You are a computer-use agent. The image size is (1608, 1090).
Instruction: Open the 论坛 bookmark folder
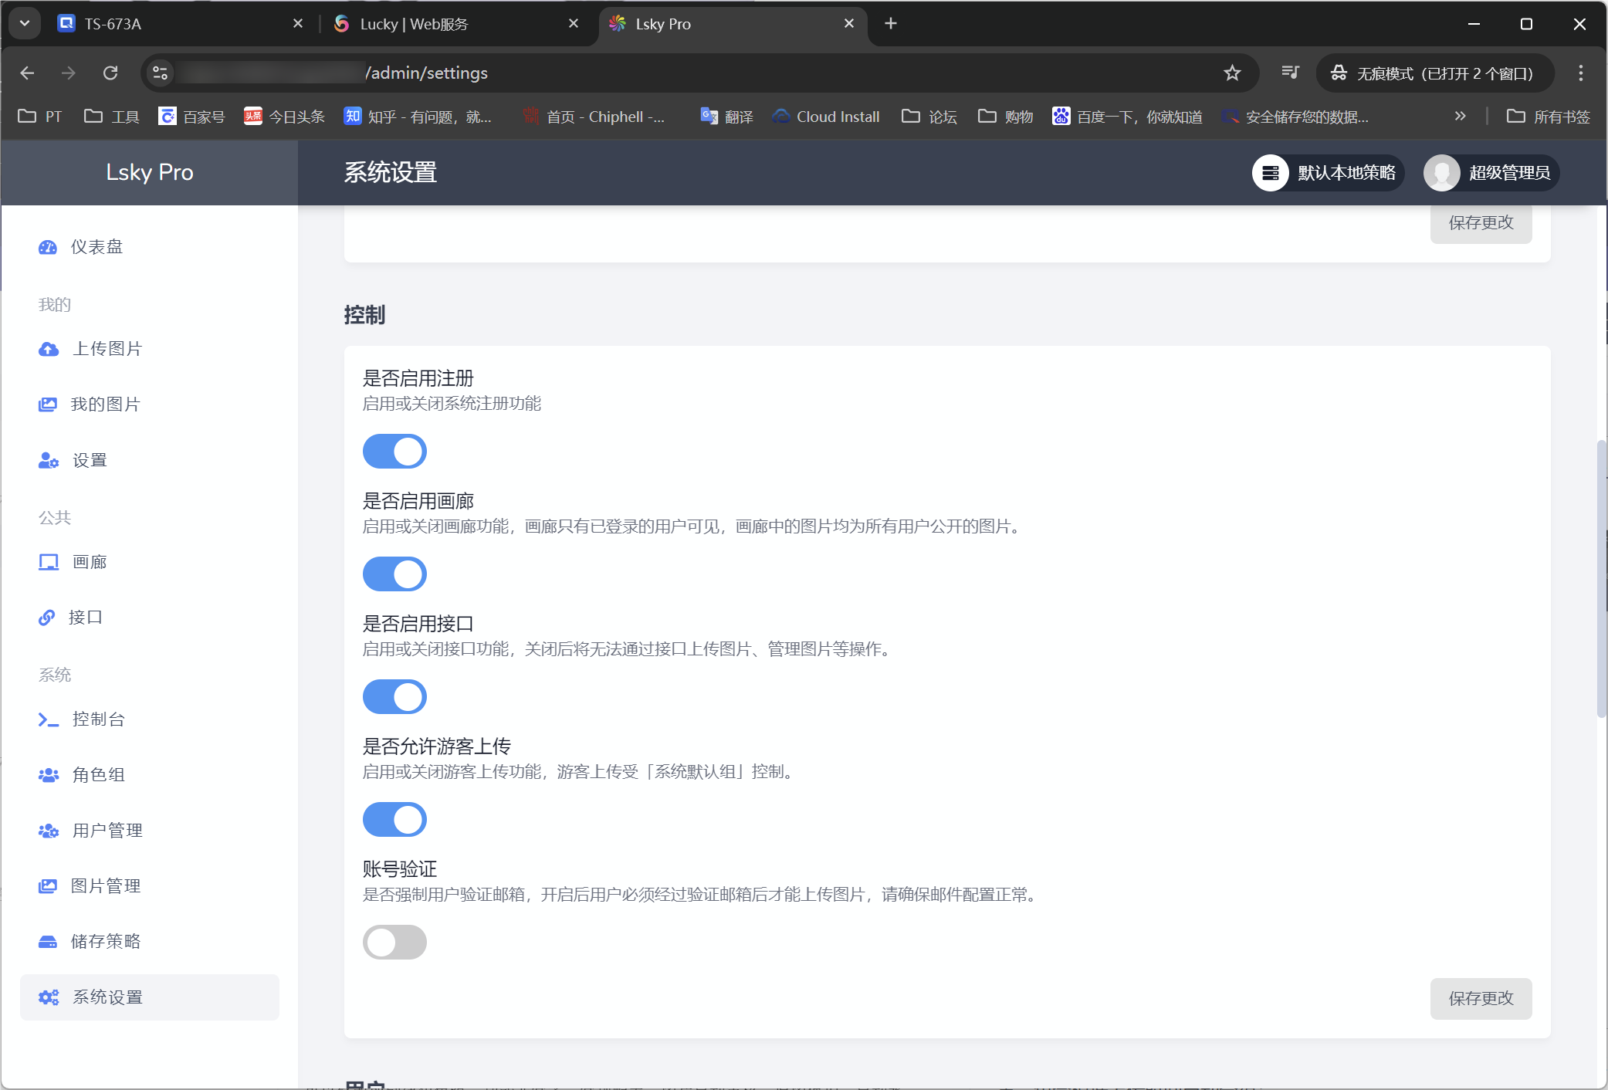coord(929,117)
